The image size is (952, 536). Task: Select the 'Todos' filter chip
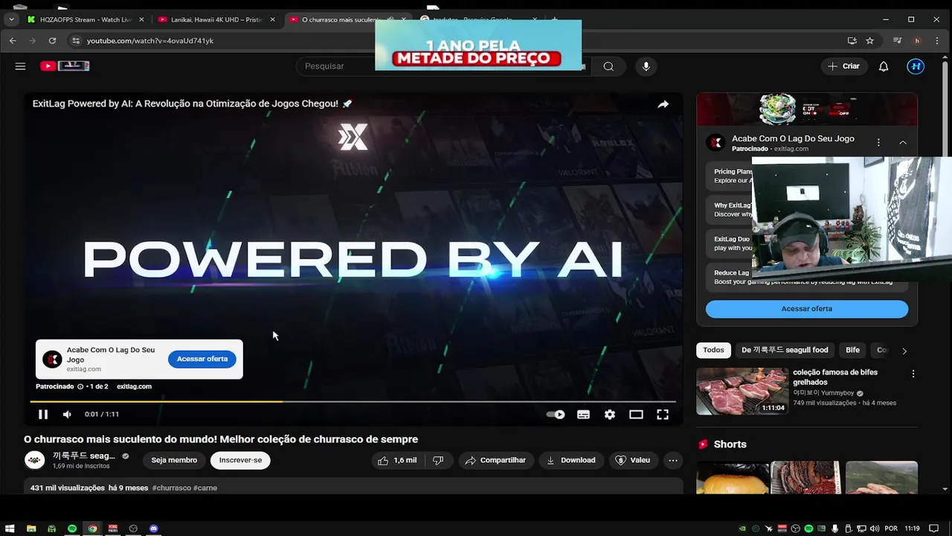(x=713, y=350)
